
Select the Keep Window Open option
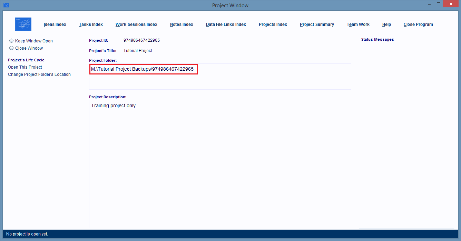click(31, 41)
